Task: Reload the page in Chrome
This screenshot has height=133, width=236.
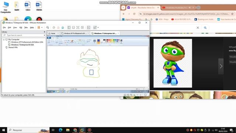Action: point(134,14)
